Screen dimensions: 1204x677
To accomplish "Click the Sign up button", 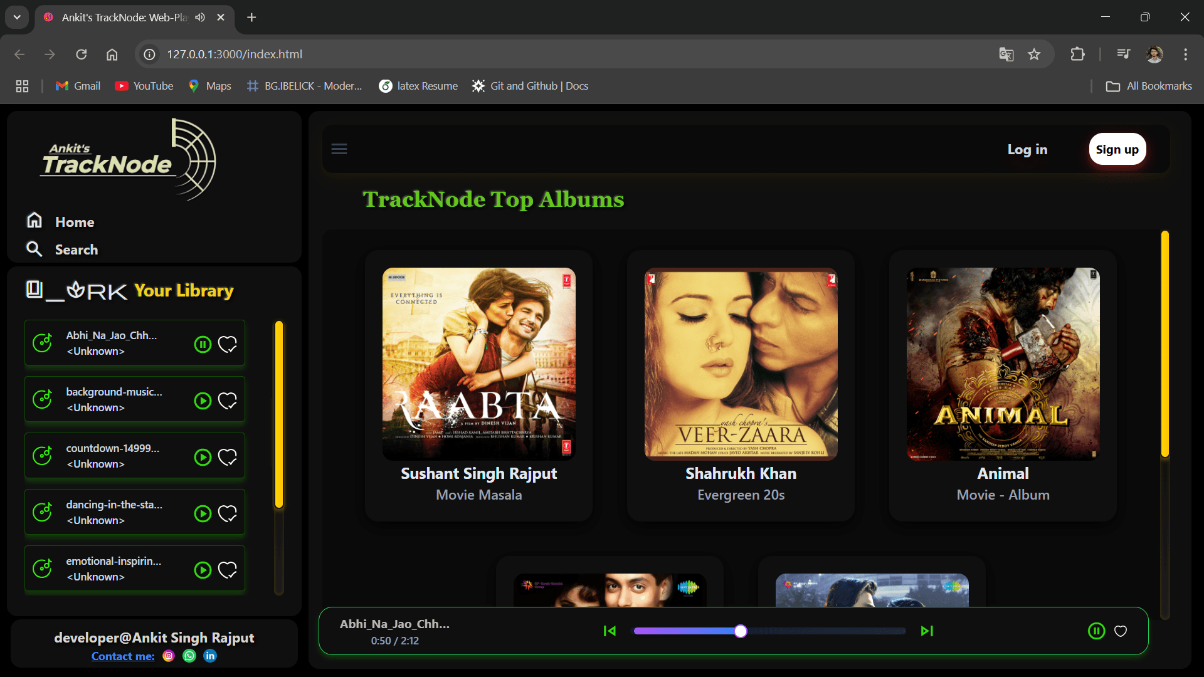I will coord(1117,149).
